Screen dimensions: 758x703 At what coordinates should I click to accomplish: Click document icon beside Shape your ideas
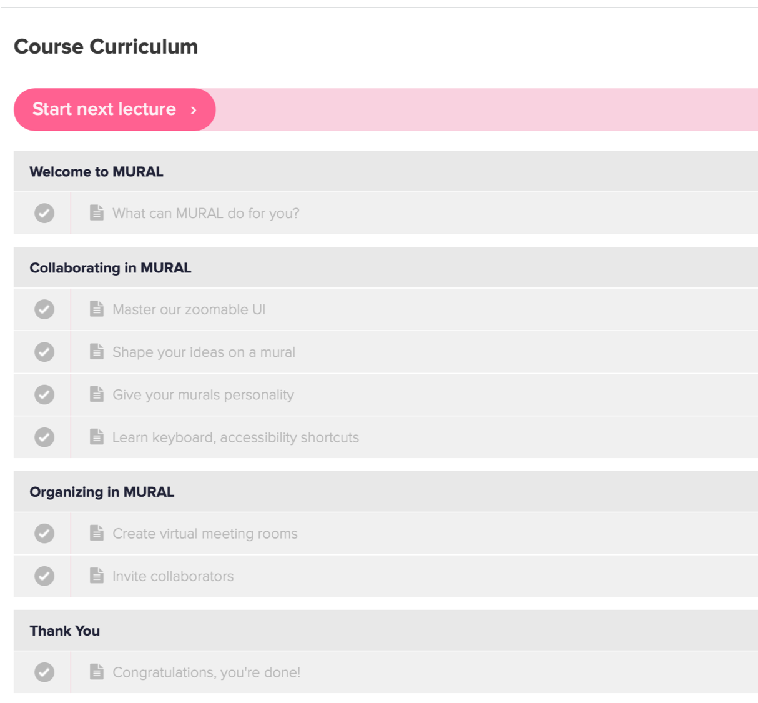click(97, 351)
